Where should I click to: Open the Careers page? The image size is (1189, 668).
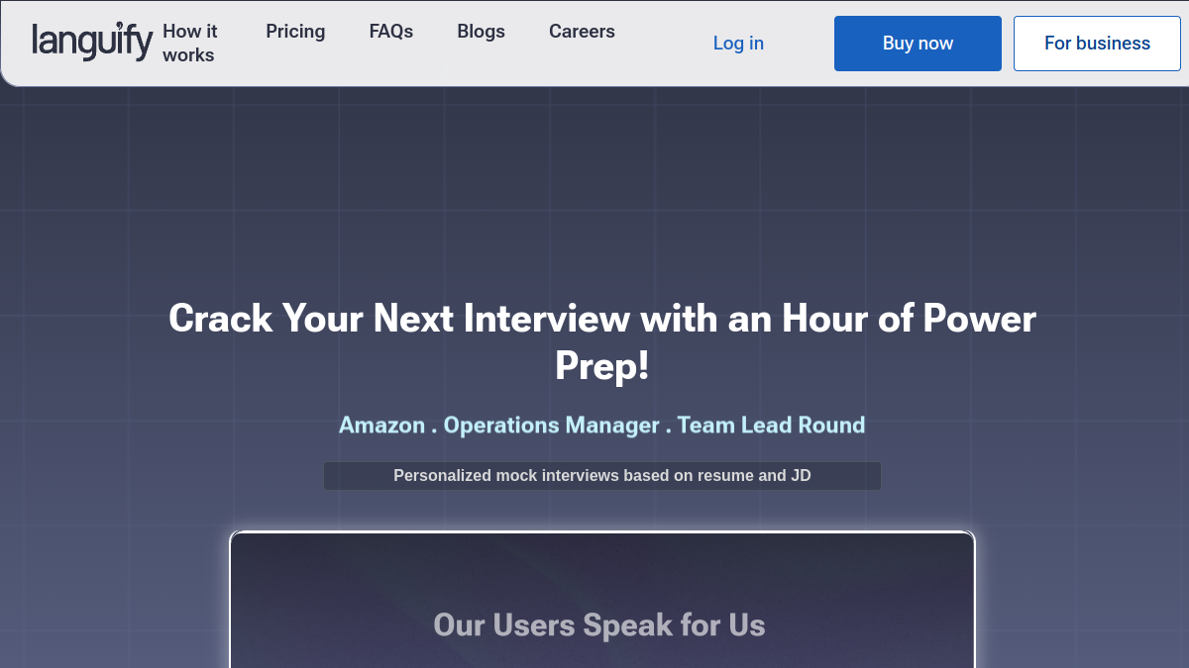582,32
